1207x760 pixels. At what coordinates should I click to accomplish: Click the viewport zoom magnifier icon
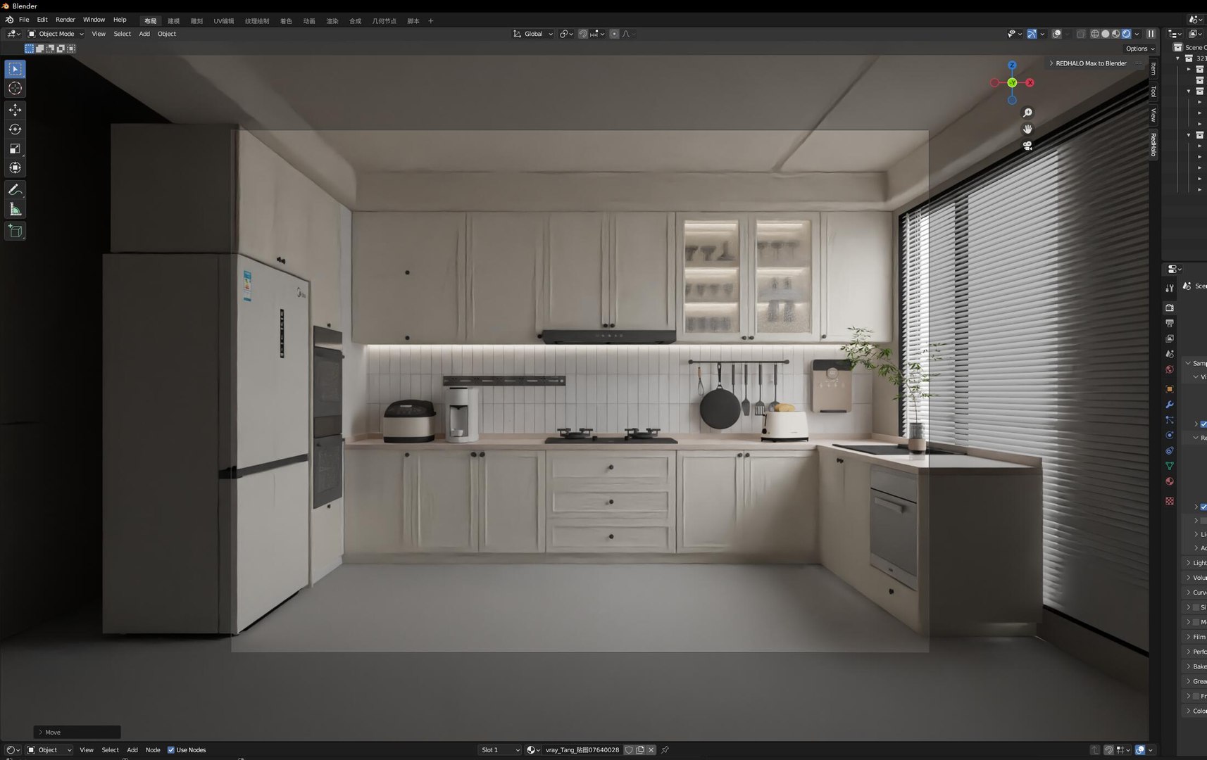(x=1027, y=113)
